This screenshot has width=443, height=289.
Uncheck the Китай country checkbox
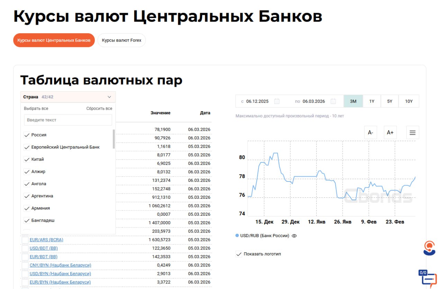pyautogui.click(x=27, y=159)
